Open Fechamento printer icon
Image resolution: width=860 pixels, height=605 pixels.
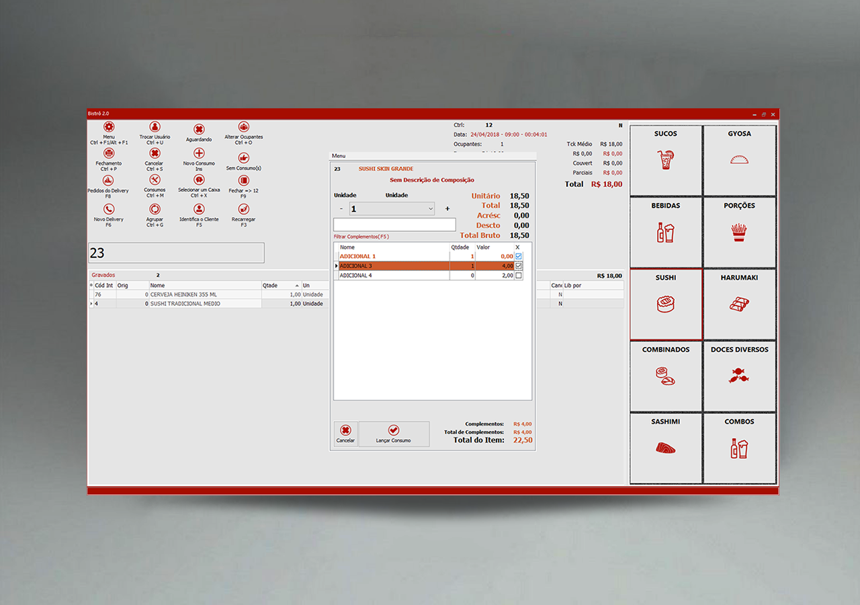click(x=109, y=153)
